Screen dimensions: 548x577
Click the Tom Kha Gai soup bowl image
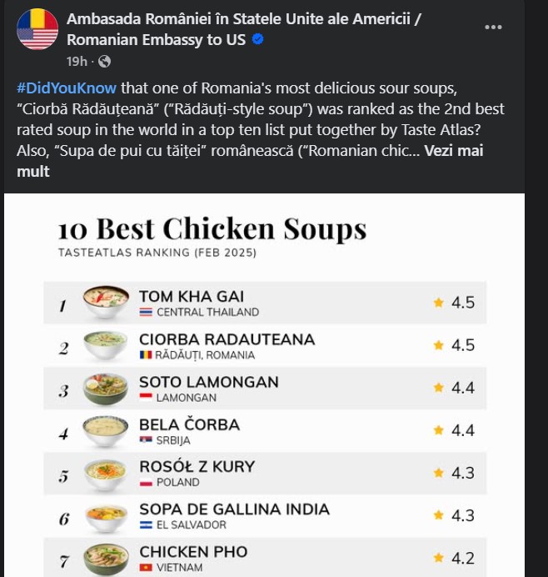tap(106, 301)
